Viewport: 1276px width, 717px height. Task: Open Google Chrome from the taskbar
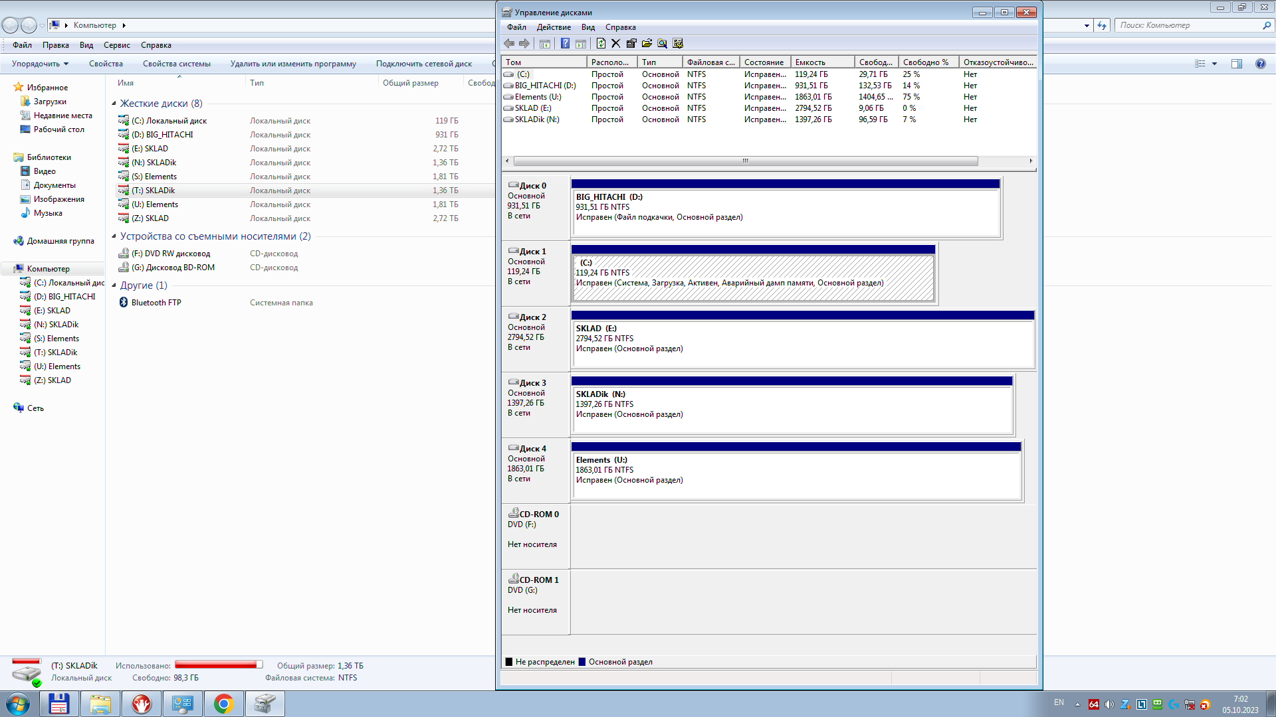(x=223, y=704)
